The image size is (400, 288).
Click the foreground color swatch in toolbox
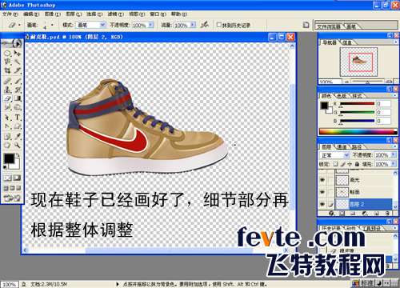pos(9,158)
